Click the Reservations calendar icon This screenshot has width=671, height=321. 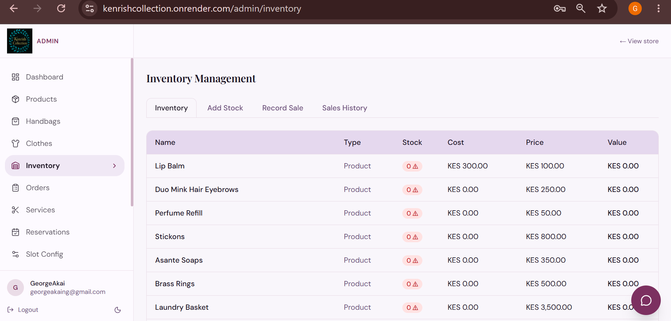coord(15,232)
